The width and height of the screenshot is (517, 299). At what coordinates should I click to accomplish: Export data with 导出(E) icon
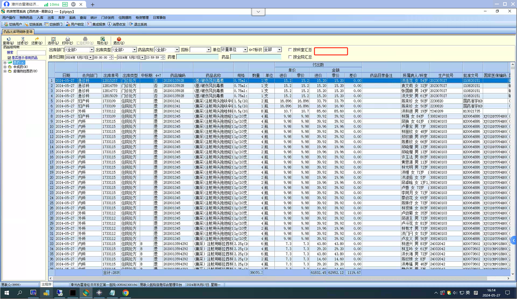[102, 41]
